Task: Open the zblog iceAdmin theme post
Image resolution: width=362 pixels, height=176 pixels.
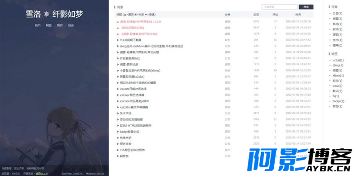Action: [152, 46]
